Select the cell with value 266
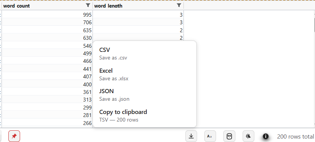The width and height of the screenshot is (315, 142). (x=47, y=123)
